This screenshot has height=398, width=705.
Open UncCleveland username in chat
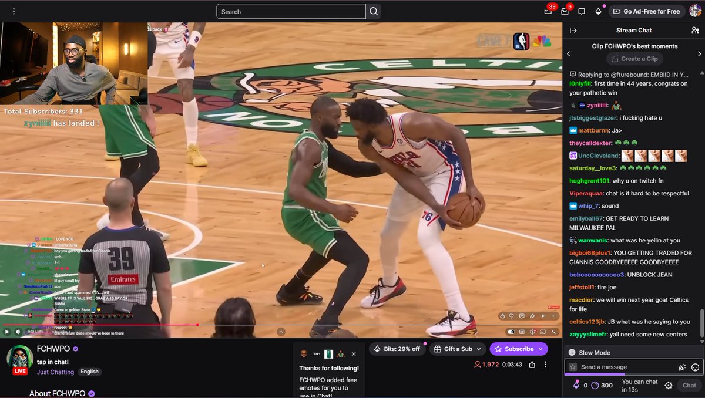click(599, 156)
